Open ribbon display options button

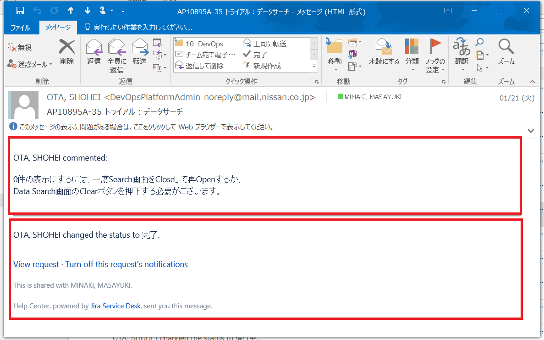coord(448,11)
